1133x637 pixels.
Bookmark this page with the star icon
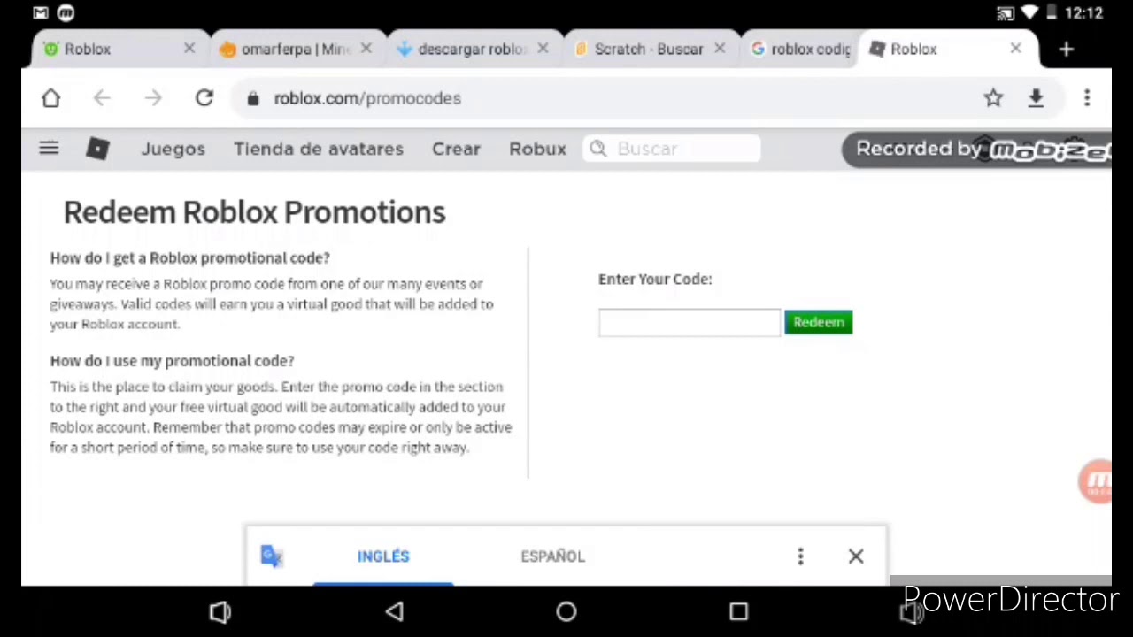point(993,98)
